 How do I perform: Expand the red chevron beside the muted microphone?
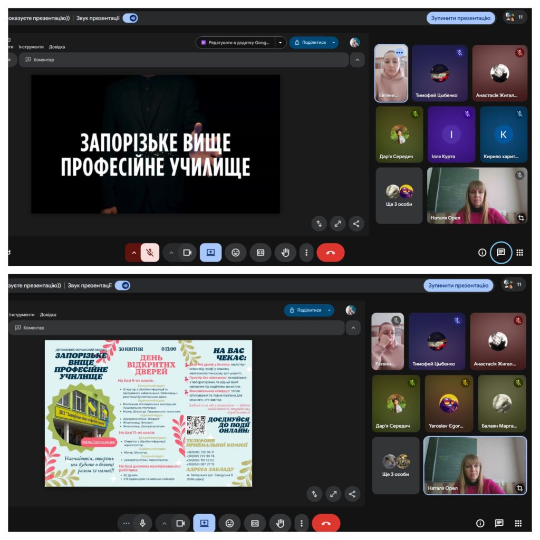click(133, 253)
